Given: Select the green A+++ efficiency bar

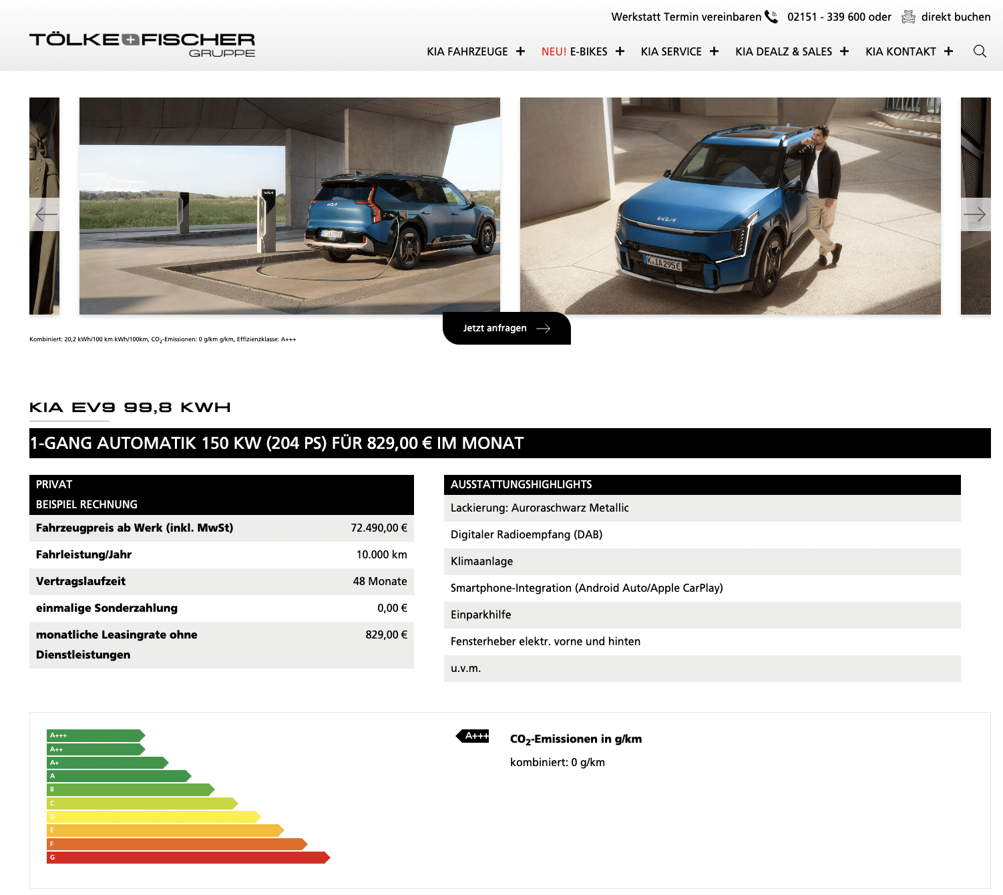Looking at the screenshot, I should [x=96, y=735].
